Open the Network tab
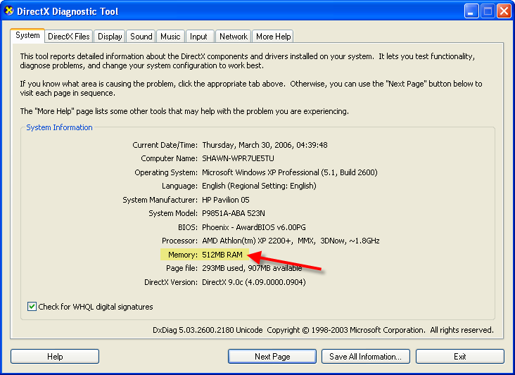The height and width of the screenshot is (375, 515). 233,37
